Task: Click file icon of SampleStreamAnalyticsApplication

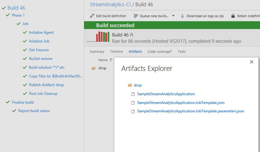Action: [x=133, y=94]
